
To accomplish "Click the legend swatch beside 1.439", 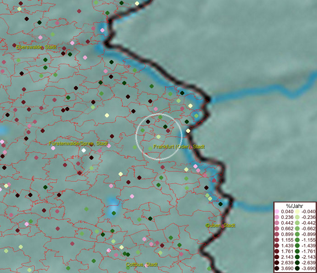I will pos(277,246).
